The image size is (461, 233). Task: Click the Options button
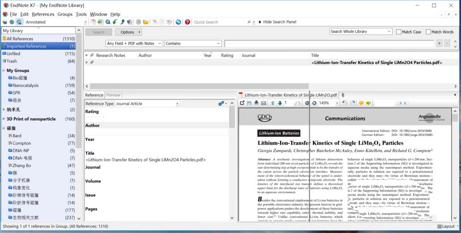tap(128, 32)
